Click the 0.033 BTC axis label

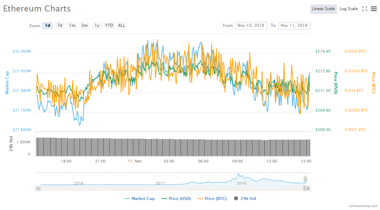354,90
